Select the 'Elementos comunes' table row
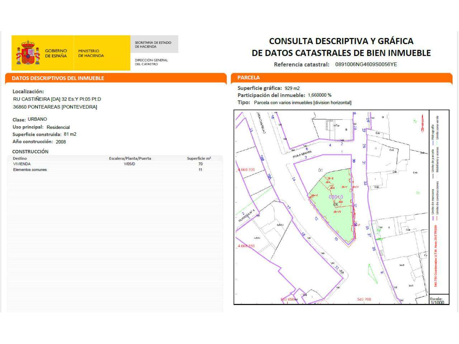 point(115,170)
